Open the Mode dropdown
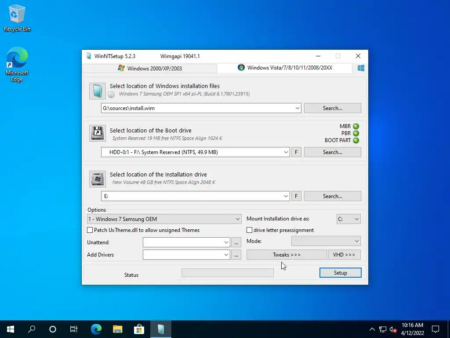 point(326,241)
